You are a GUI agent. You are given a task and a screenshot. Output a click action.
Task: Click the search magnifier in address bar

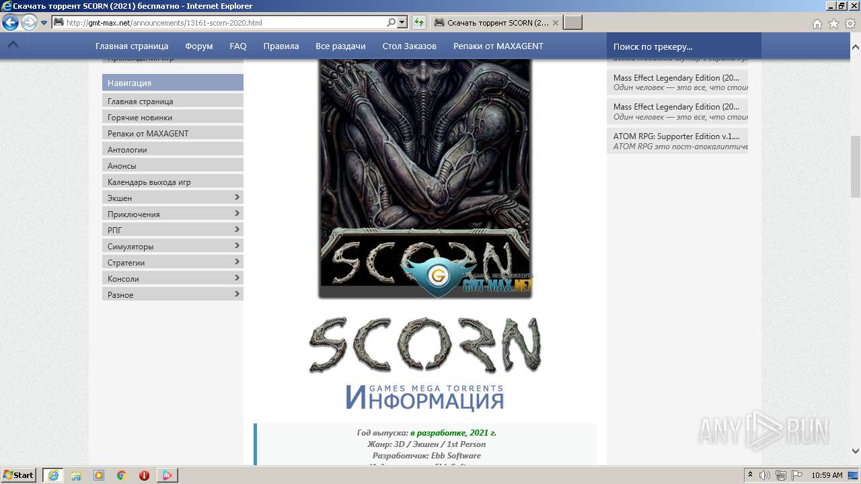click(391, 22)
